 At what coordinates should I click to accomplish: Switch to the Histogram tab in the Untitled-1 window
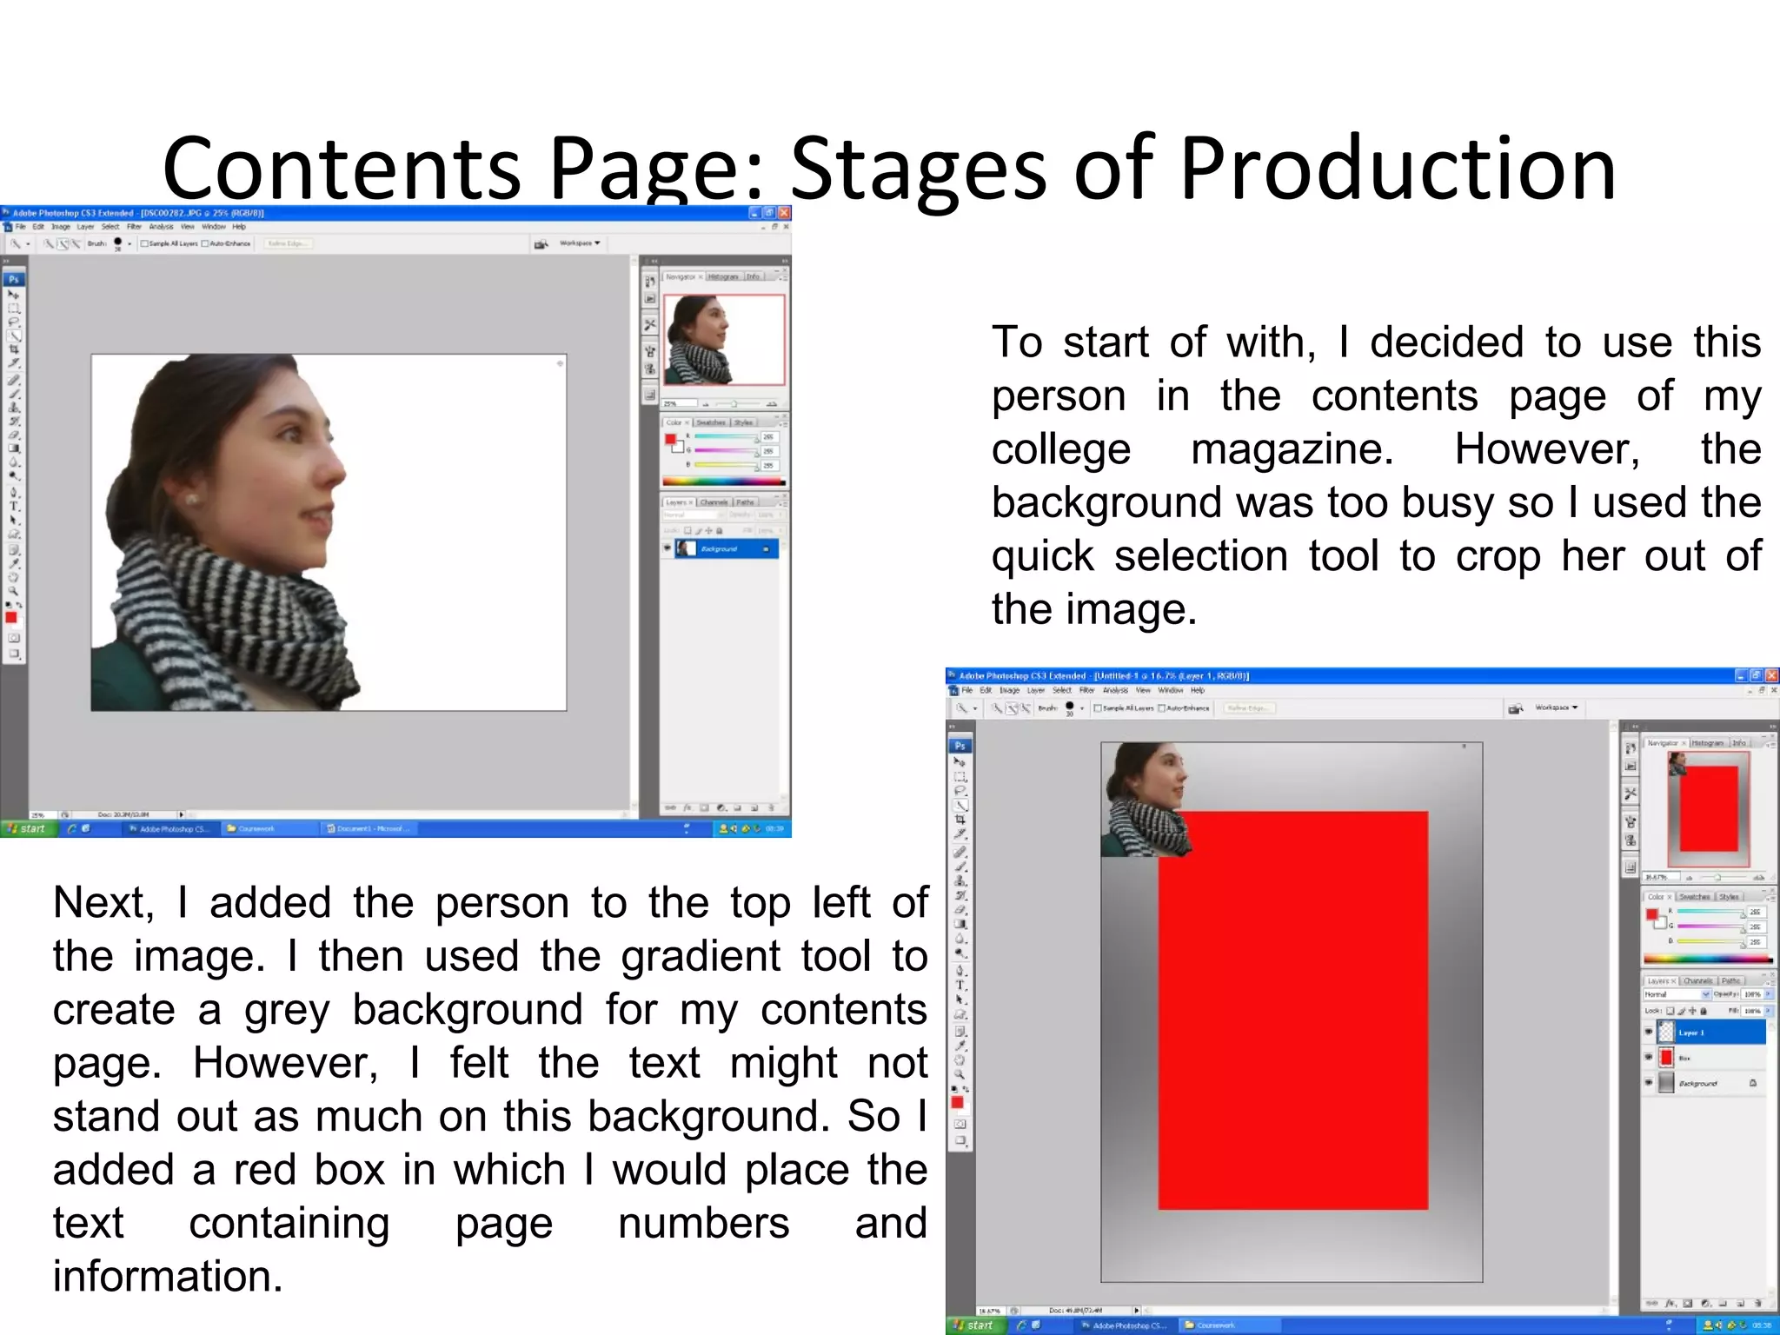tap(1707, 743)
